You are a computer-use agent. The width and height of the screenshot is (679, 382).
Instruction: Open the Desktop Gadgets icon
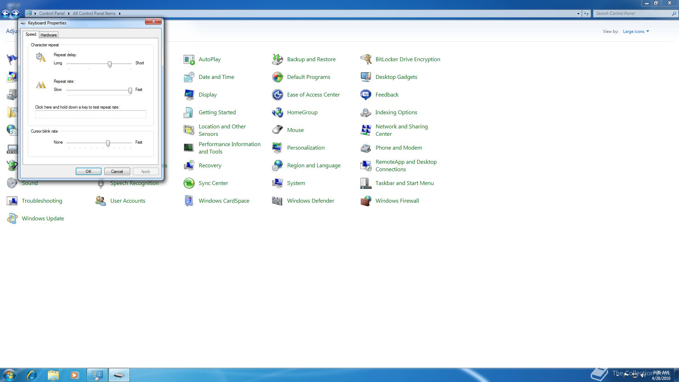click(366, 77)
